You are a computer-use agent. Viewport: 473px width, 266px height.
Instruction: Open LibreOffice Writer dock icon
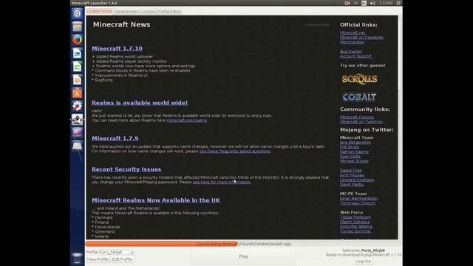(x=77, y=53)
